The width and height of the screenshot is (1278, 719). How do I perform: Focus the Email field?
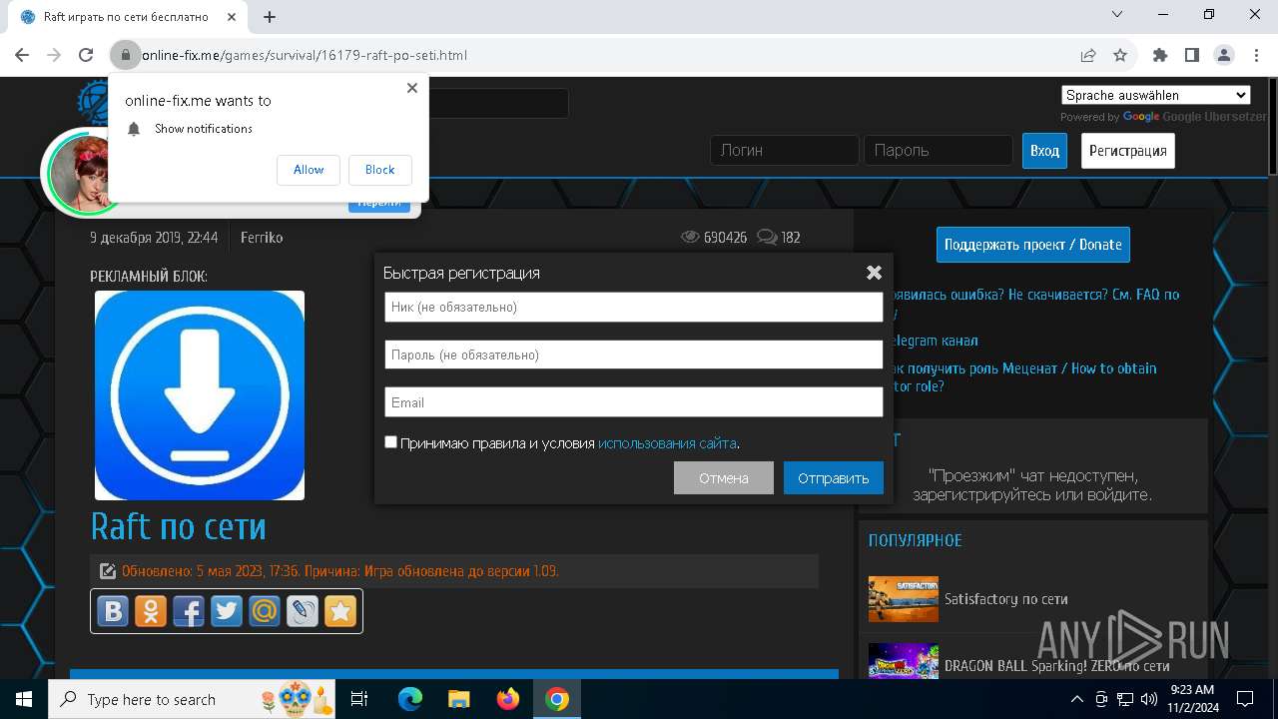pyautogui.click(x=634, y=402)
